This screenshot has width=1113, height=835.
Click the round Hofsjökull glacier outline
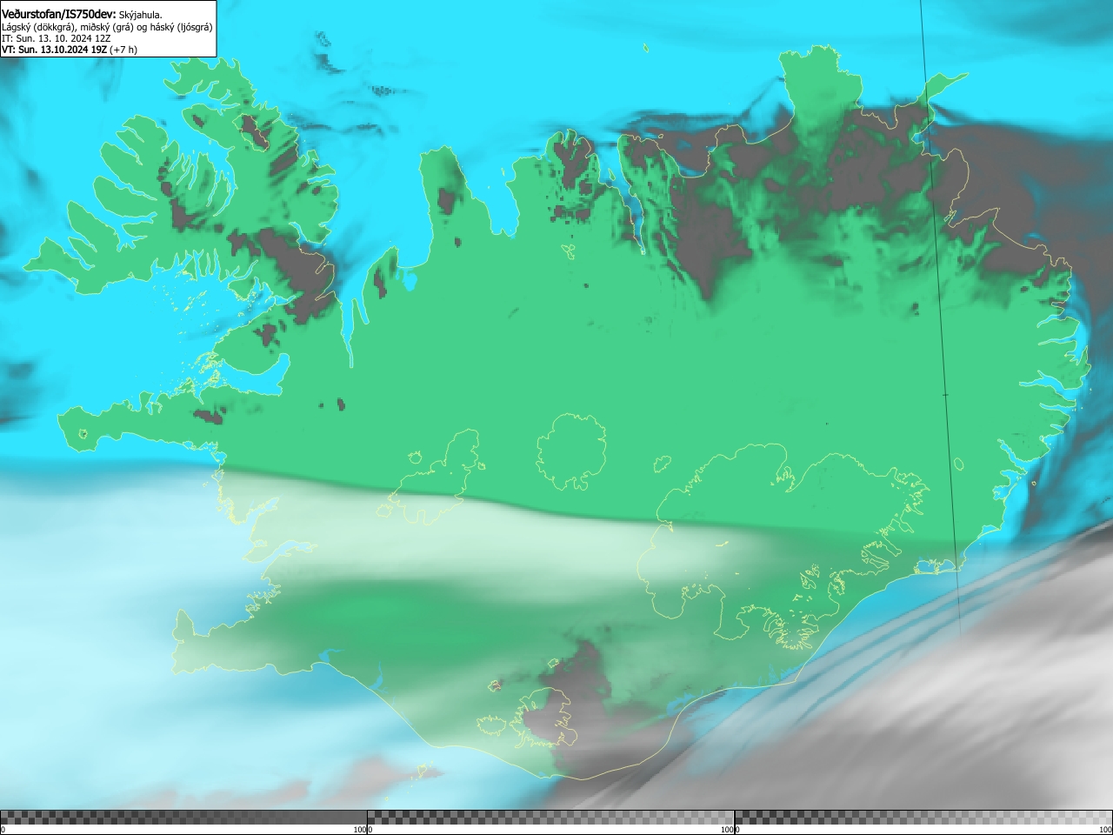click(571, 452)
